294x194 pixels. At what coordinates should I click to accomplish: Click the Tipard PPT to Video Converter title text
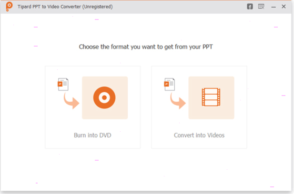pyautogui.click(x=50, y=7)
